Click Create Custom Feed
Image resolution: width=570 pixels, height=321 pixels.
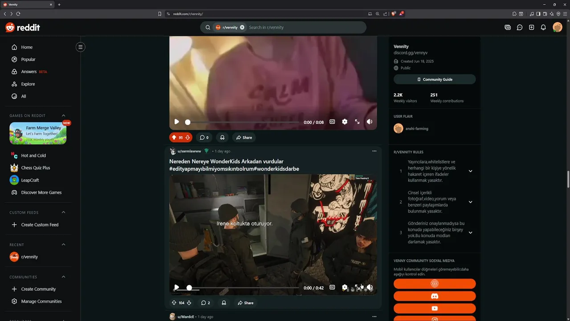tap(40, 225)
